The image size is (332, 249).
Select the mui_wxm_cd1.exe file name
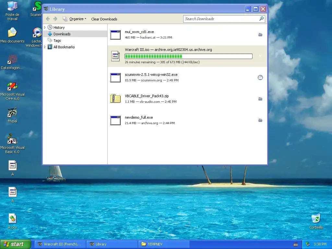pyautogui.click(x=139, y=32)
